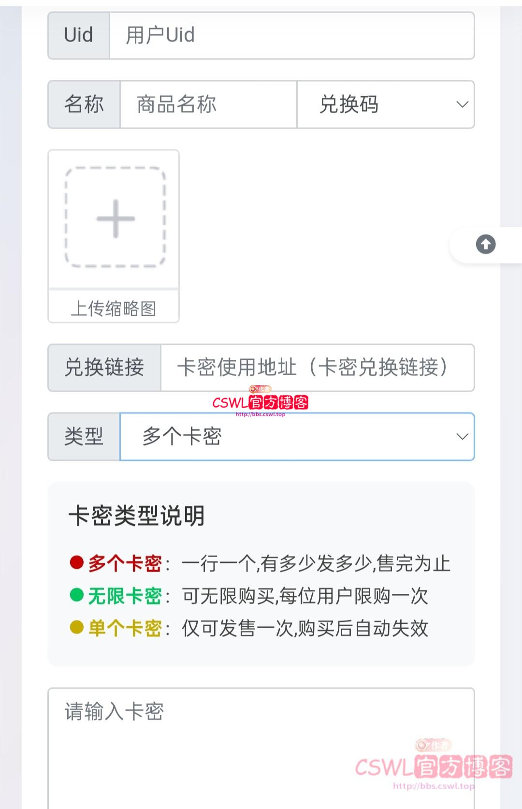Click the yellow 单个卡密 type label
The width and height of the screenshot is (522, 809).
[x=125, y=628]
